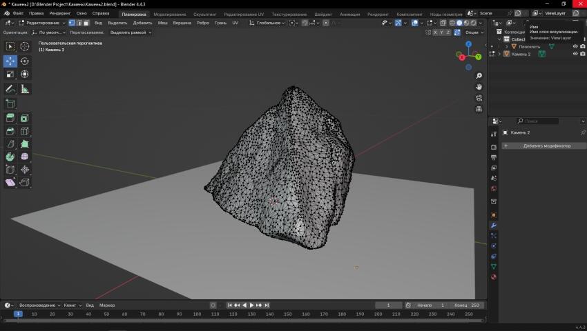Select the Extrude Region tool

click(10, 119)
